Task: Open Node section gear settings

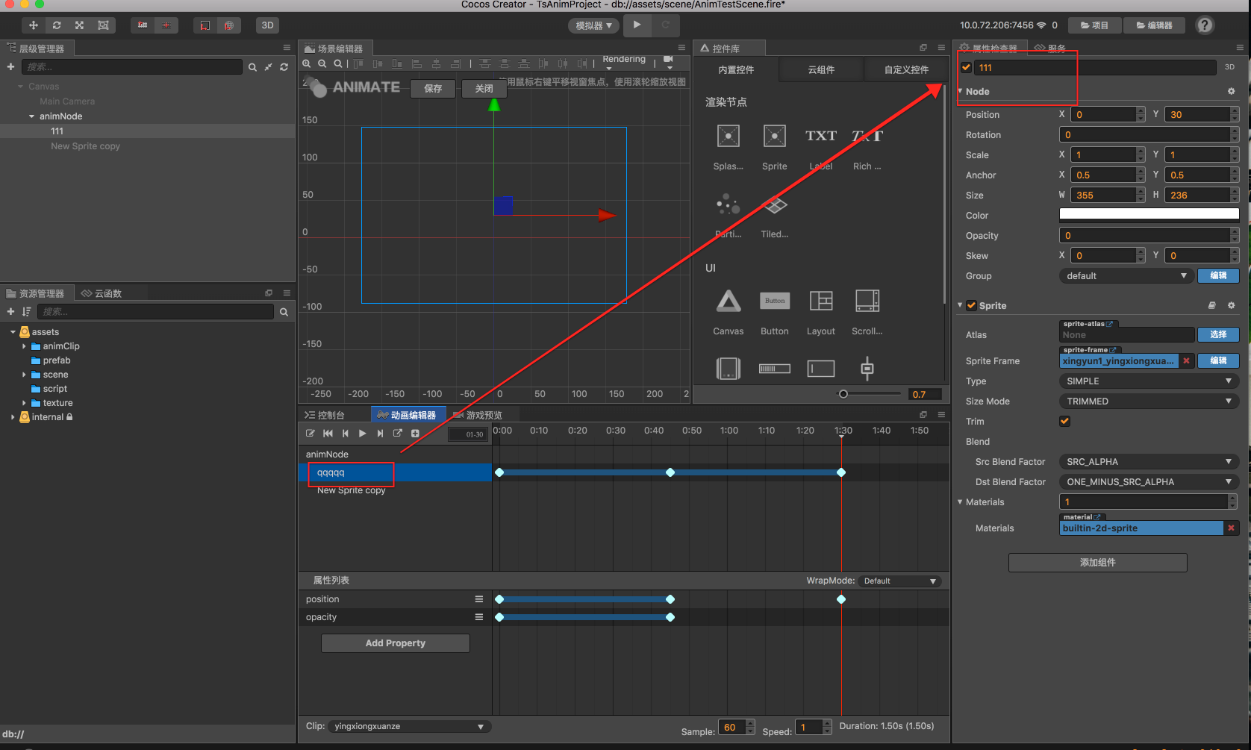Action: [1231, 91]
